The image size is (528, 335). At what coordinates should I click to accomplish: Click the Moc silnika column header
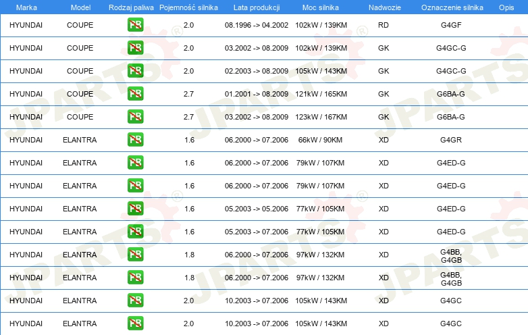tap(321, 7)
